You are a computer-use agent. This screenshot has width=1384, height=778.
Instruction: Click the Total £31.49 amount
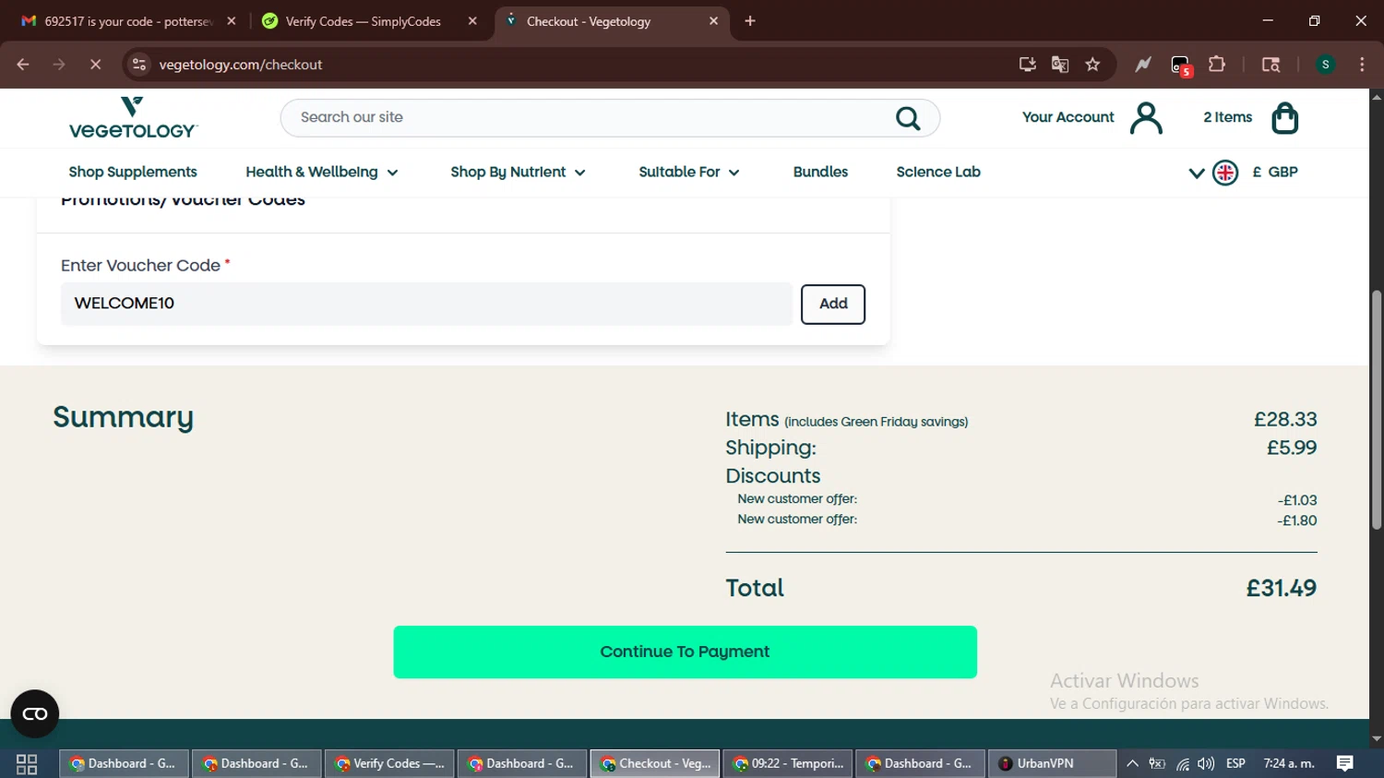1281,589
